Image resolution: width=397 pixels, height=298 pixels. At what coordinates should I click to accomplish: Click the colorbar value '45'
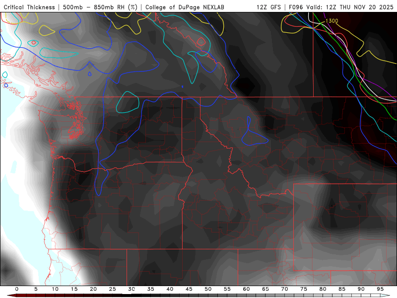[189, 289]
